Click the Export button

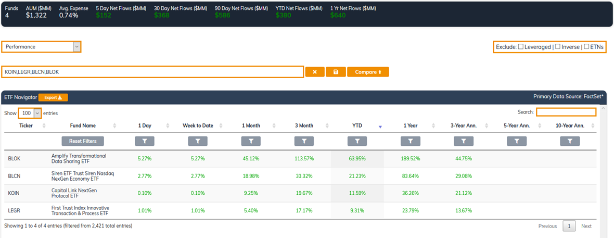[x=53, y=97]
